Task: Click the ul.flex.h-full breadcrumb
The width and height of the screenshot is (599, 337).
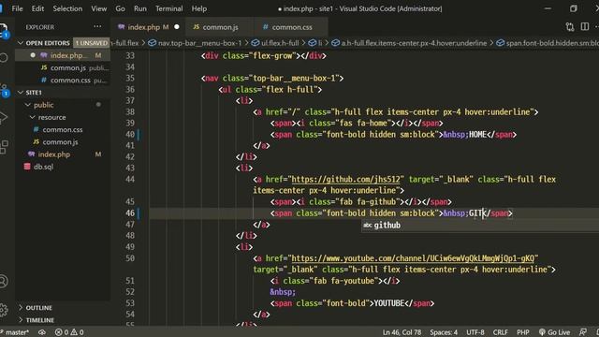Action: pos(275,43)
